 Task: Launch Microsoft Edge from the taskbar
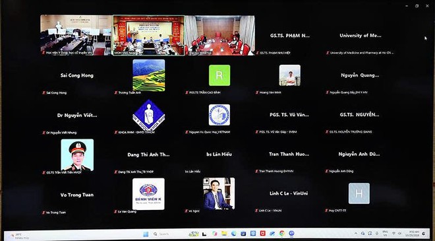pyautogui.click(x=233, y=234)
